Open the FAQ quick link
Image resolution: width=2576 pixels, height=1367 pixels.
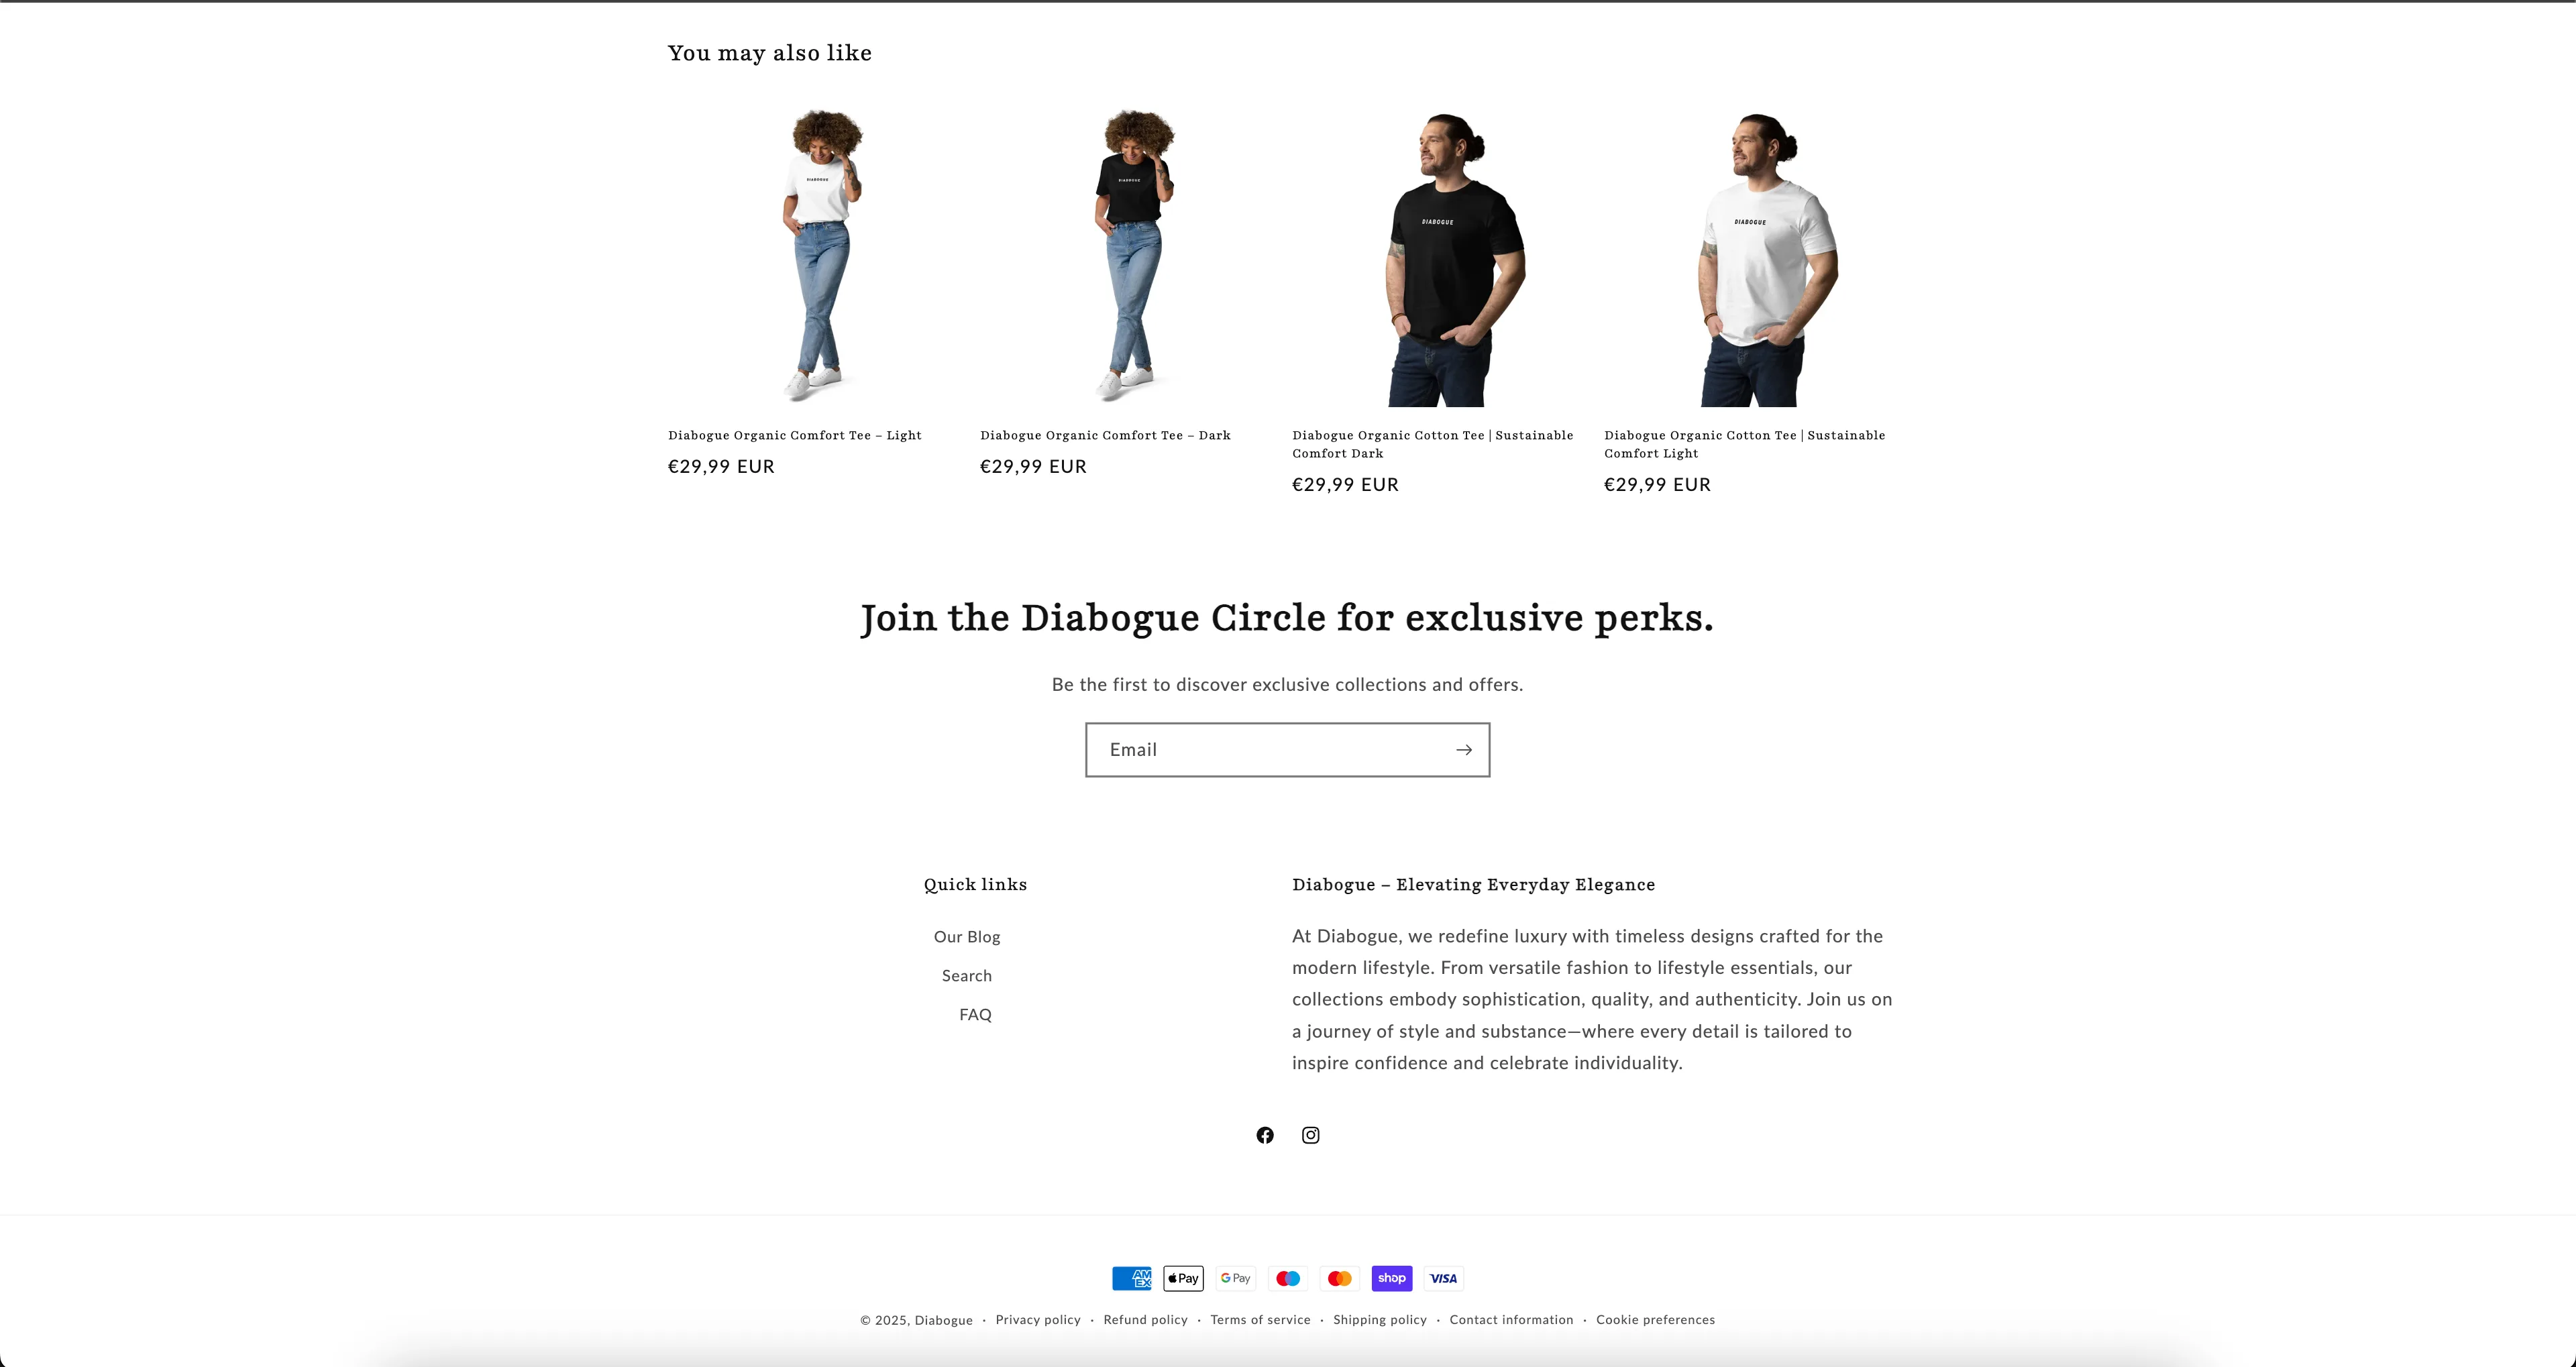pyautogui.click(x=975, y=1015)
